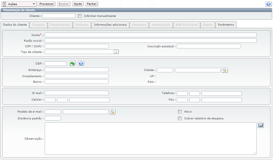Click the globe icon beside the CEP field
This screenshot has height=161, width=273.
(x=81, y=64)
